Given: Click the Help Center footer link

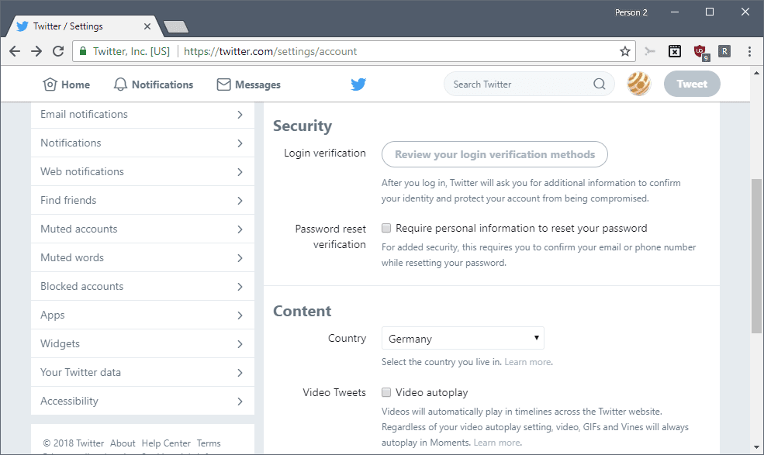Looking at the screenshot, I should tap(166, 443).
